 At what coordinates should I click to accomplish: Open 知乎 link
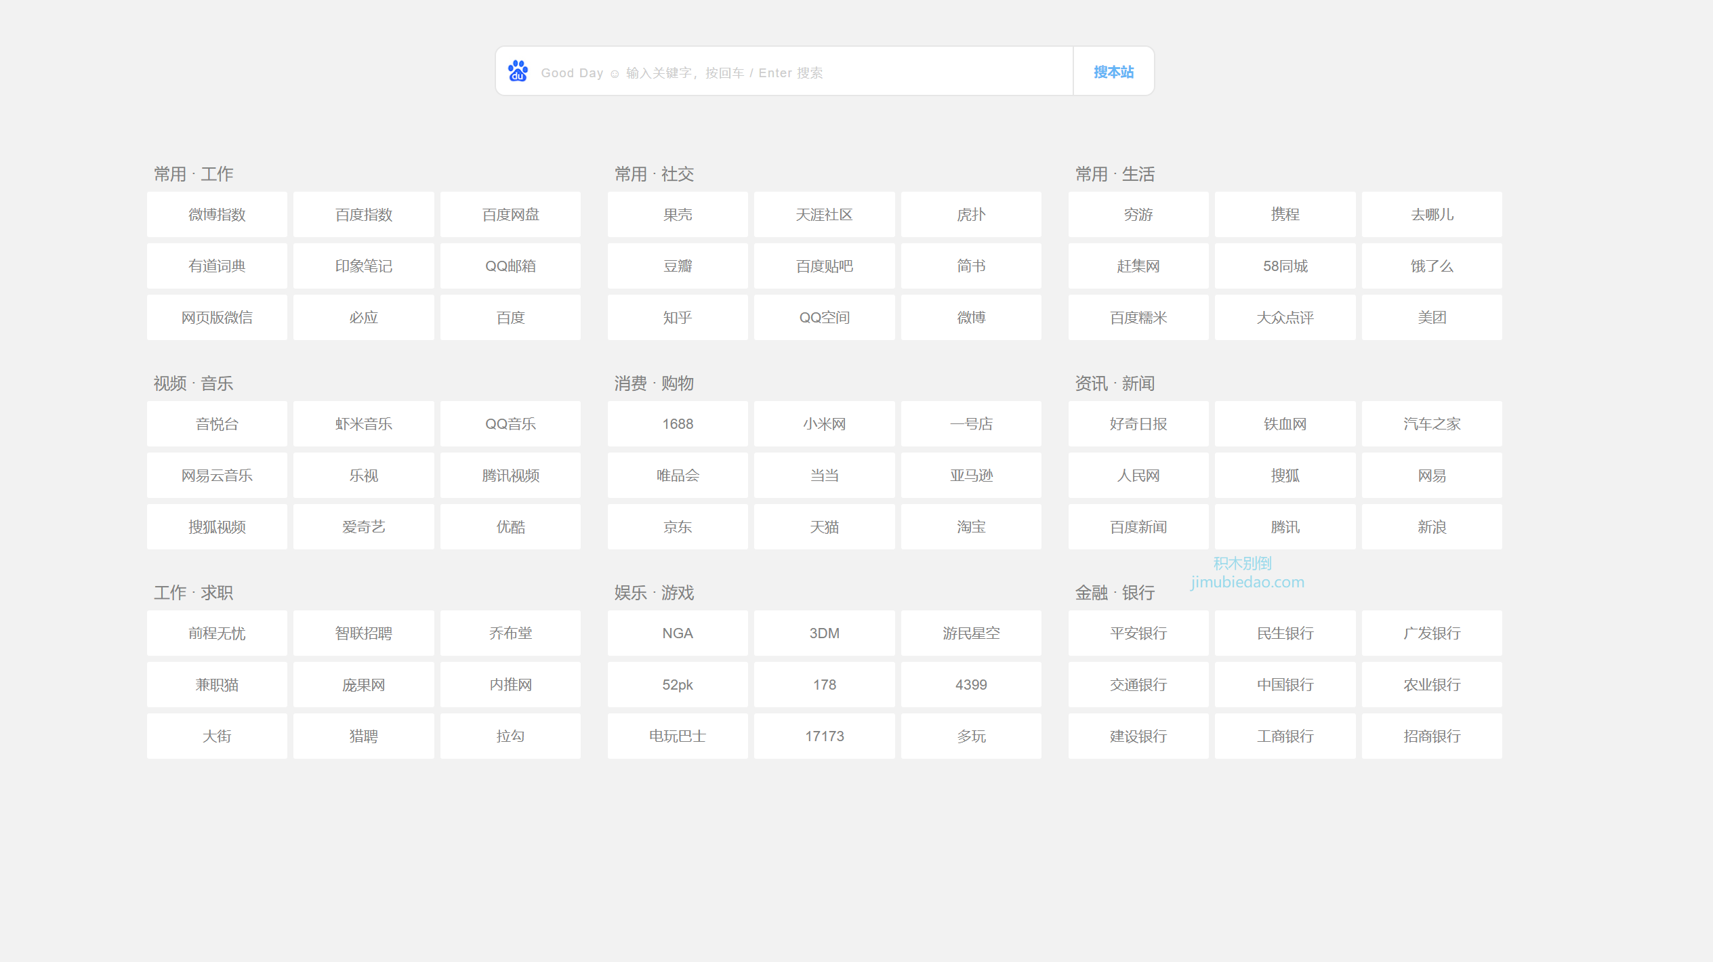[678, 318]
